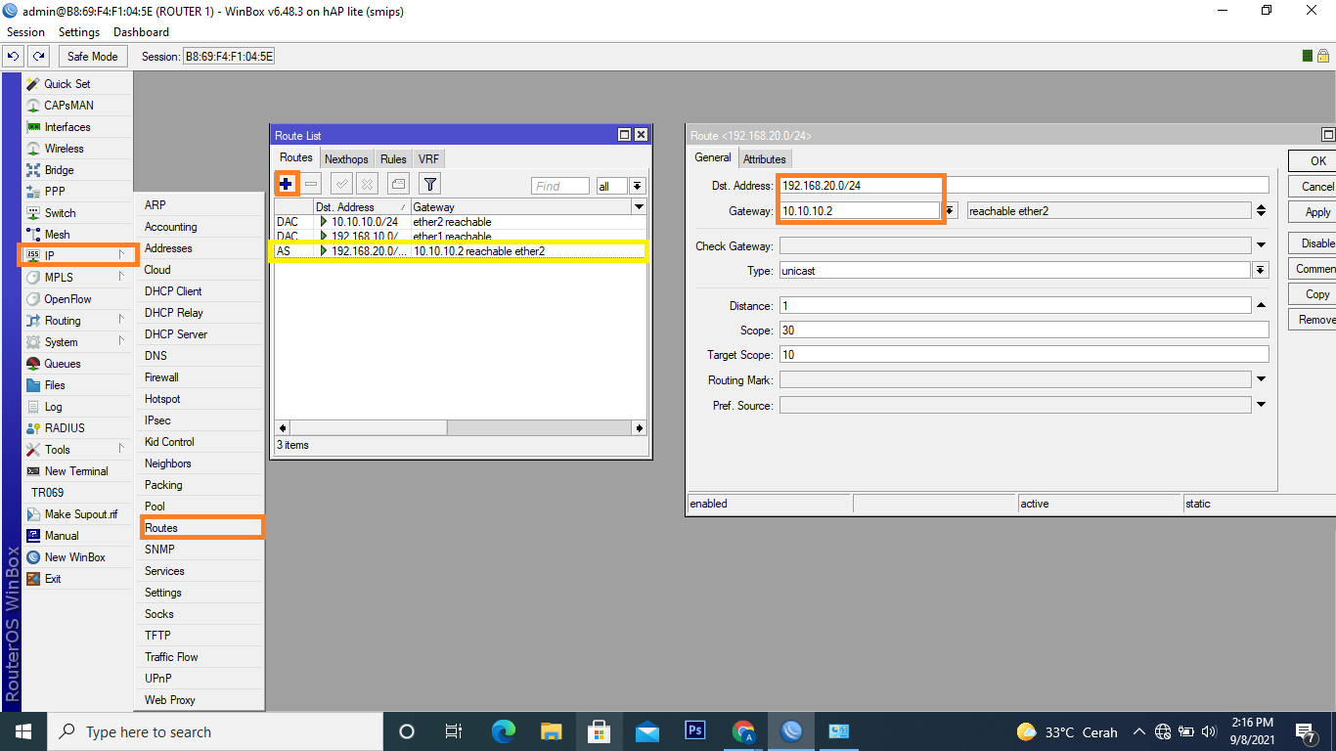
Task: Open the Gateway address dropdown arrow
Action: click(950, 211)
